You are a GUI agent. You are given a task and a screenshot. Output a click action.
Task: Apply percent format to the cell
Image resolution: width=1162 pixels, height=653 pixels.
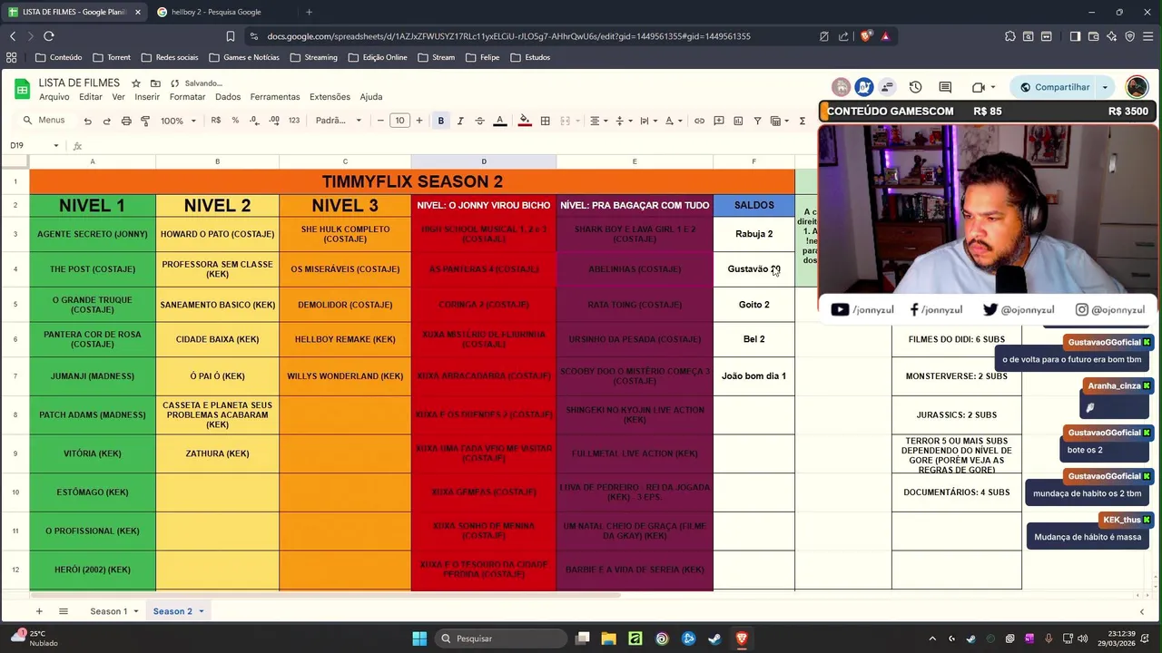point(235,121)
